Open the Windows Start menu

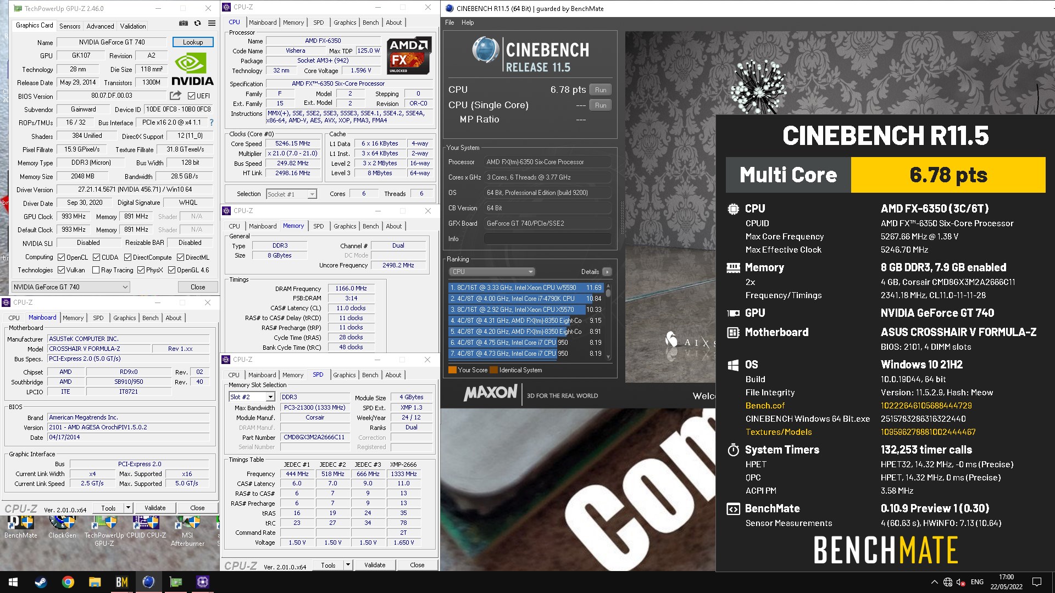point(13,582)
